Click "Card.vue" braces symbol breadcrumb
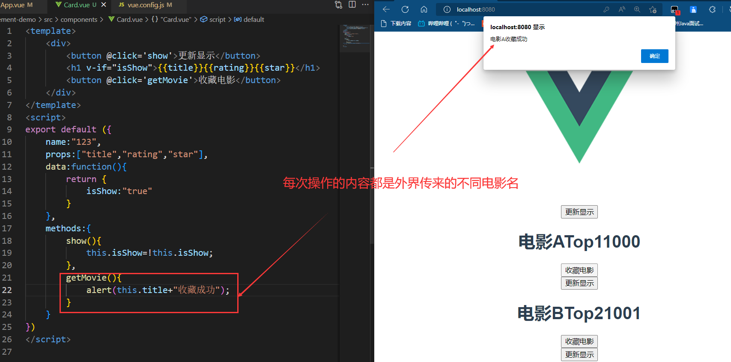731x362 pixels. click(171, 19)
